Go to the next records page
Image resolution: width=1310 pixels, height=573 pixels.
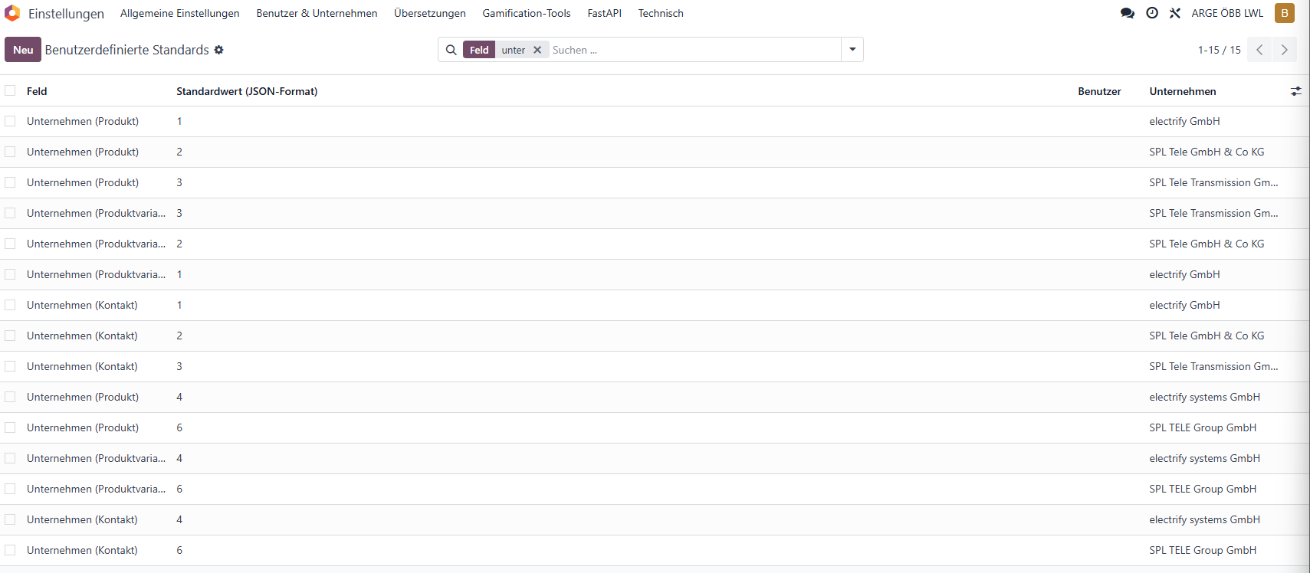coord(1285,50)
